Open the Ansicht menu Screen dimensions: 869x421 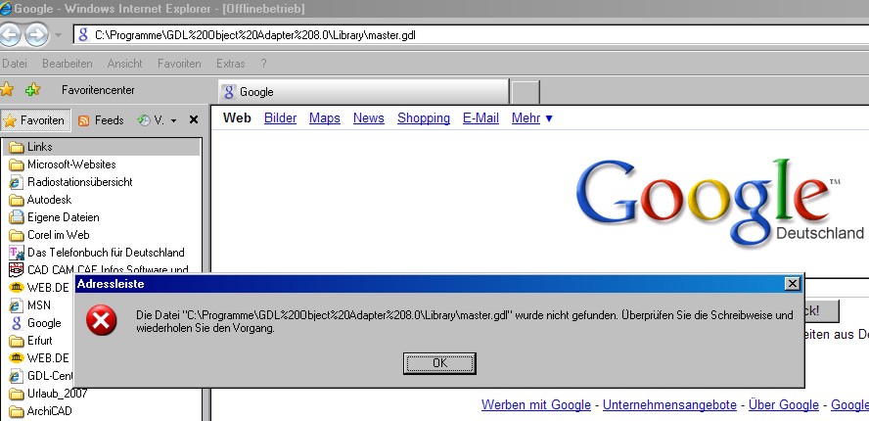coord(124,64)
